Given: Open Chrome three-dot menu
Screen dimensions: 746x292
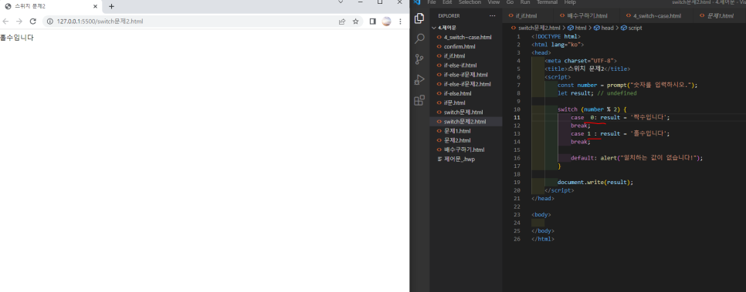Looking at the screenshot, I should click(400, 22).
